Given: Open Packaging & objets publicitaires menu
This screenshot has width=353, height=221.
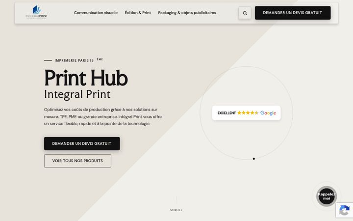Looking at the screenshot, I should click(x=187, y=13).
